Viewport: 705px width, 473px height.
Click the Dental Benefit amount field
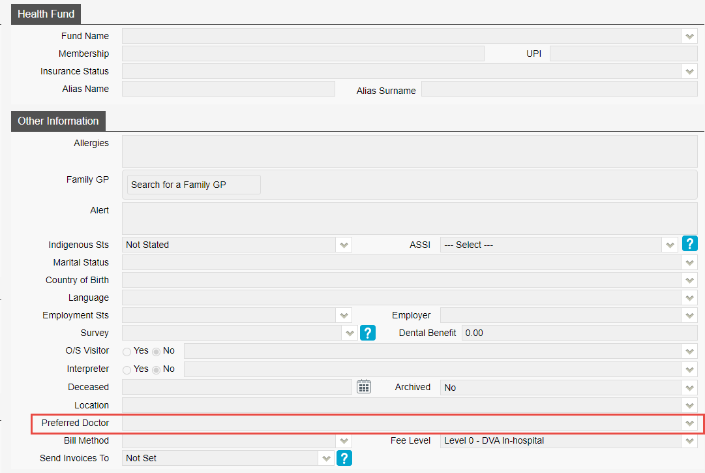(579, 333)
